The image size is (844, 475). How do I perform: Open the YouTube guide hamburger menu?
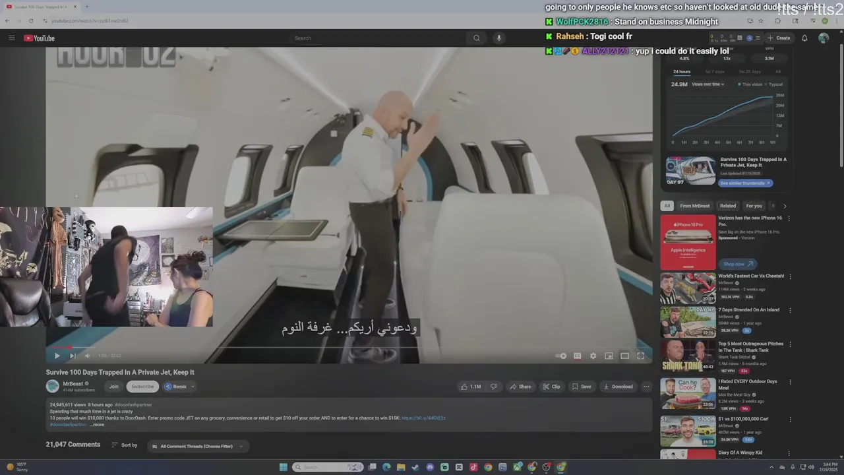[x=11, y=38]
